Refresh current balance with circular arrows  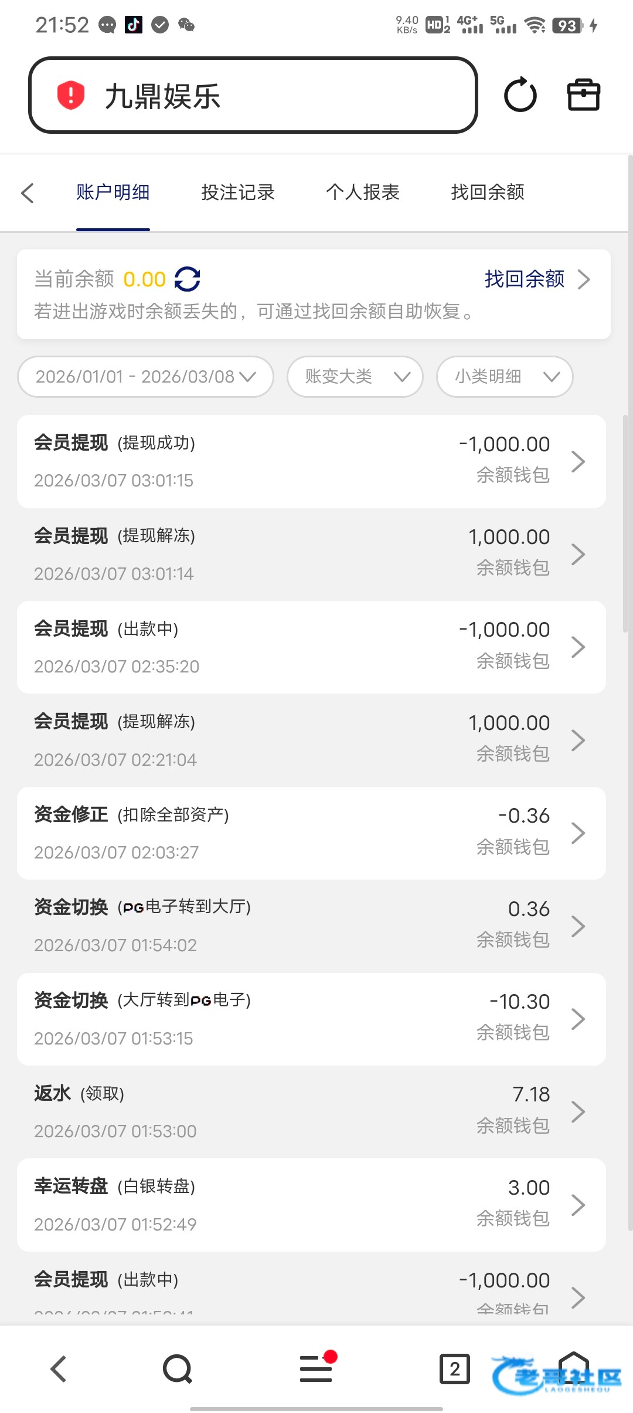[x=188, y=279]
